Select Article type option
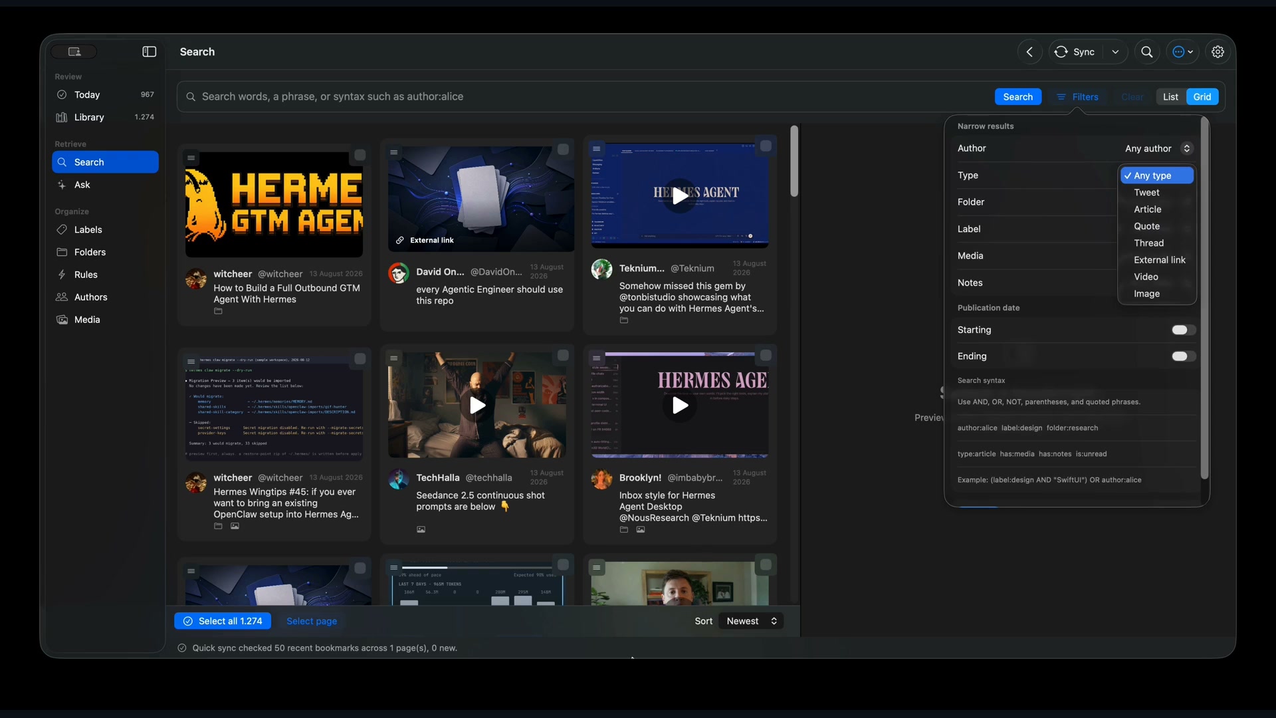The height and width of the screenshot is (718, 1276). [1157, 209]
